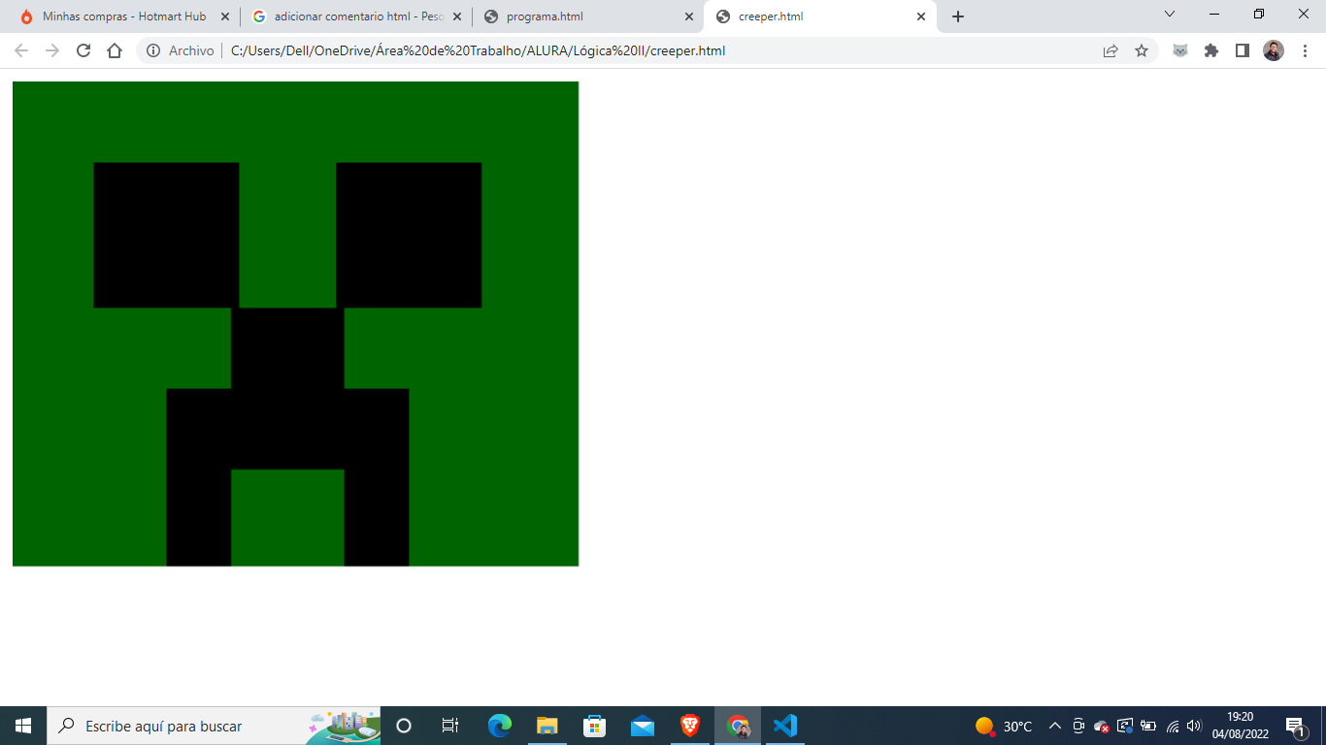
Task: Open the clock showing 19:20 04/08/2022
Action: tap(1240, 726)
